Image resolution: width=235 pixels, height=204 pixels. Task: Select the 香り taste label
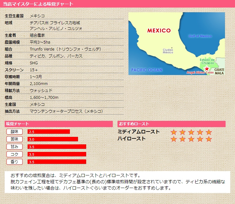(x=14, y=162)
